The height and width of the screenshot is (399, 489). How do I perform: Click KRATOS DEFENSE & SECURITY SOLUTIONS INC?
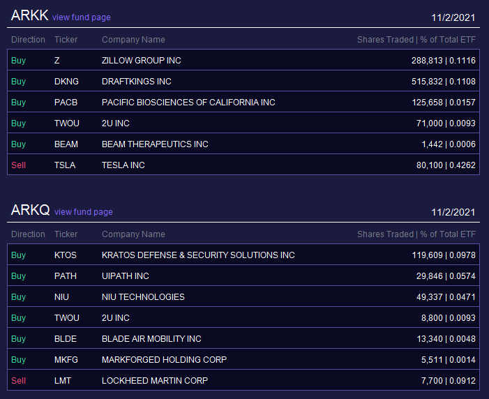click(x=198, y=255)
